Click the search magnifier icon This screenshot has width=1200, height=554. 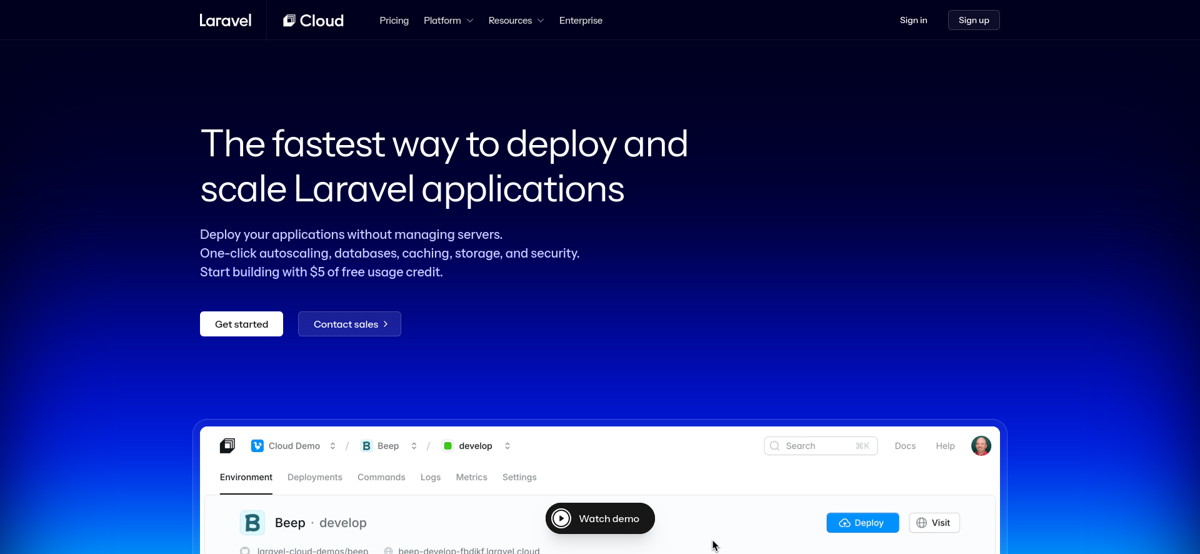pyautogui.click(x=775, y=446)
